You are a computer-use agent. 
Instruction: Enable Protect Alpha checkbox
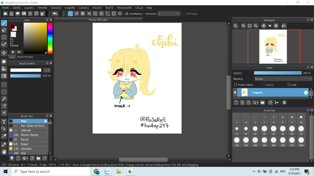pyautogui.click(x=235, y=85)
